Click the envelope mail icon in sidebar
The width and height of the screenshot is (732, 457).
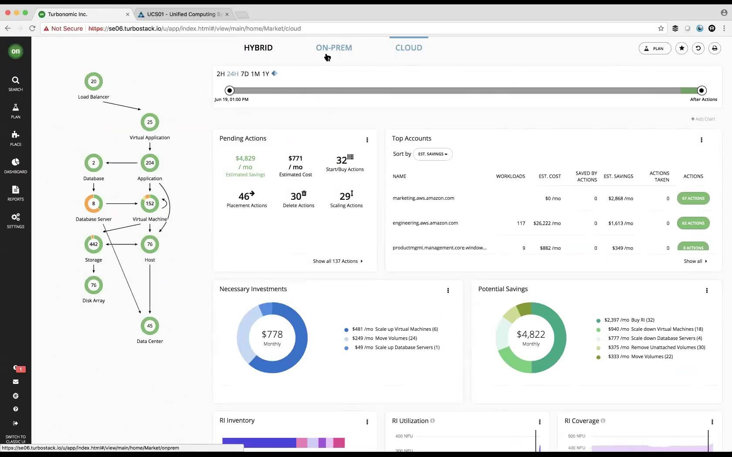[x=16, y=382]
